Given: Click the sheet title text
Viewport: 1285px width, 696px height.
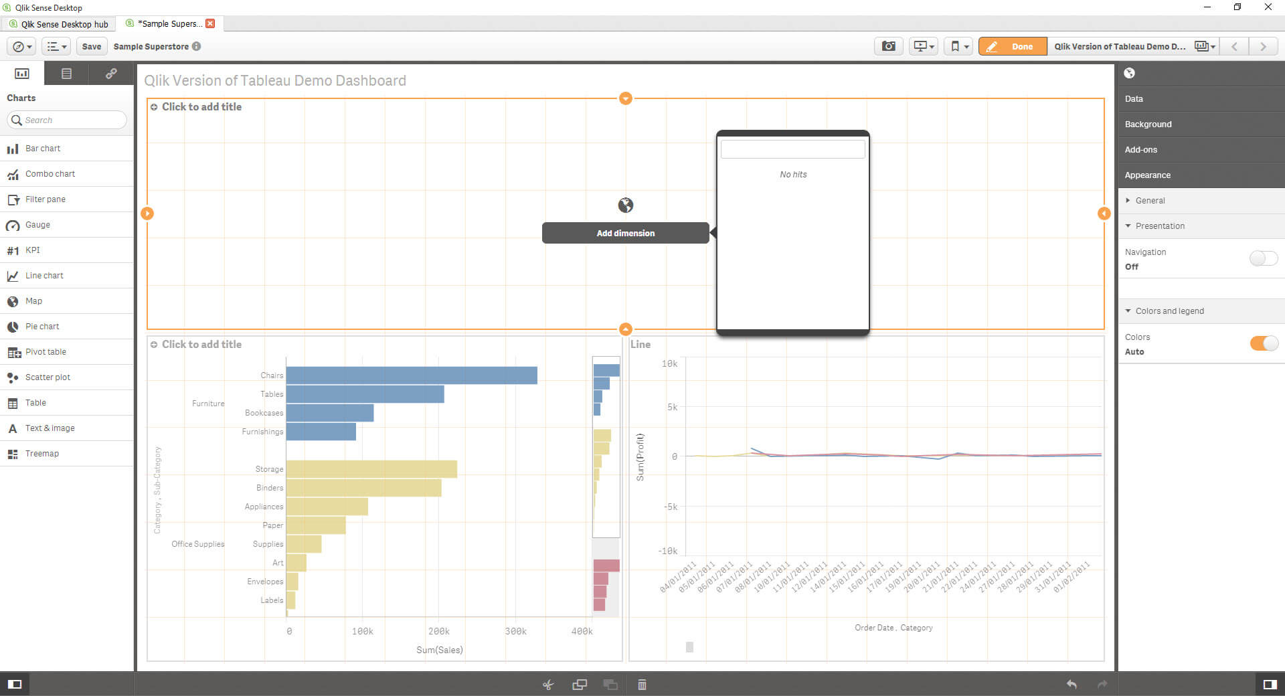Looking at the screenshot, I should click(275, 81).
